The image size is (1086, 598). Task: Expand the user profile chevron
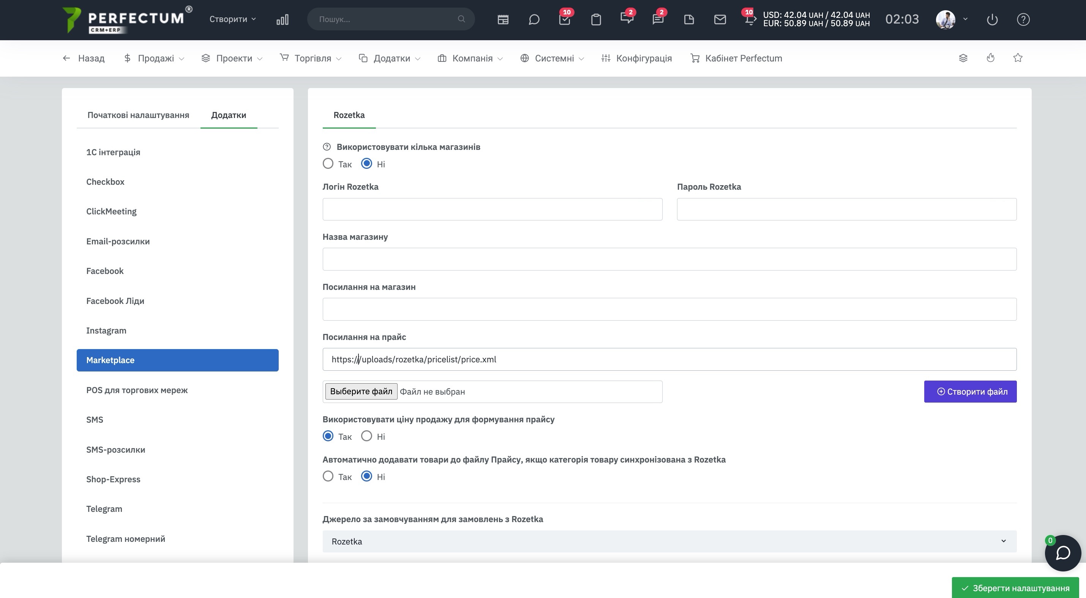[x=965, y=19]
